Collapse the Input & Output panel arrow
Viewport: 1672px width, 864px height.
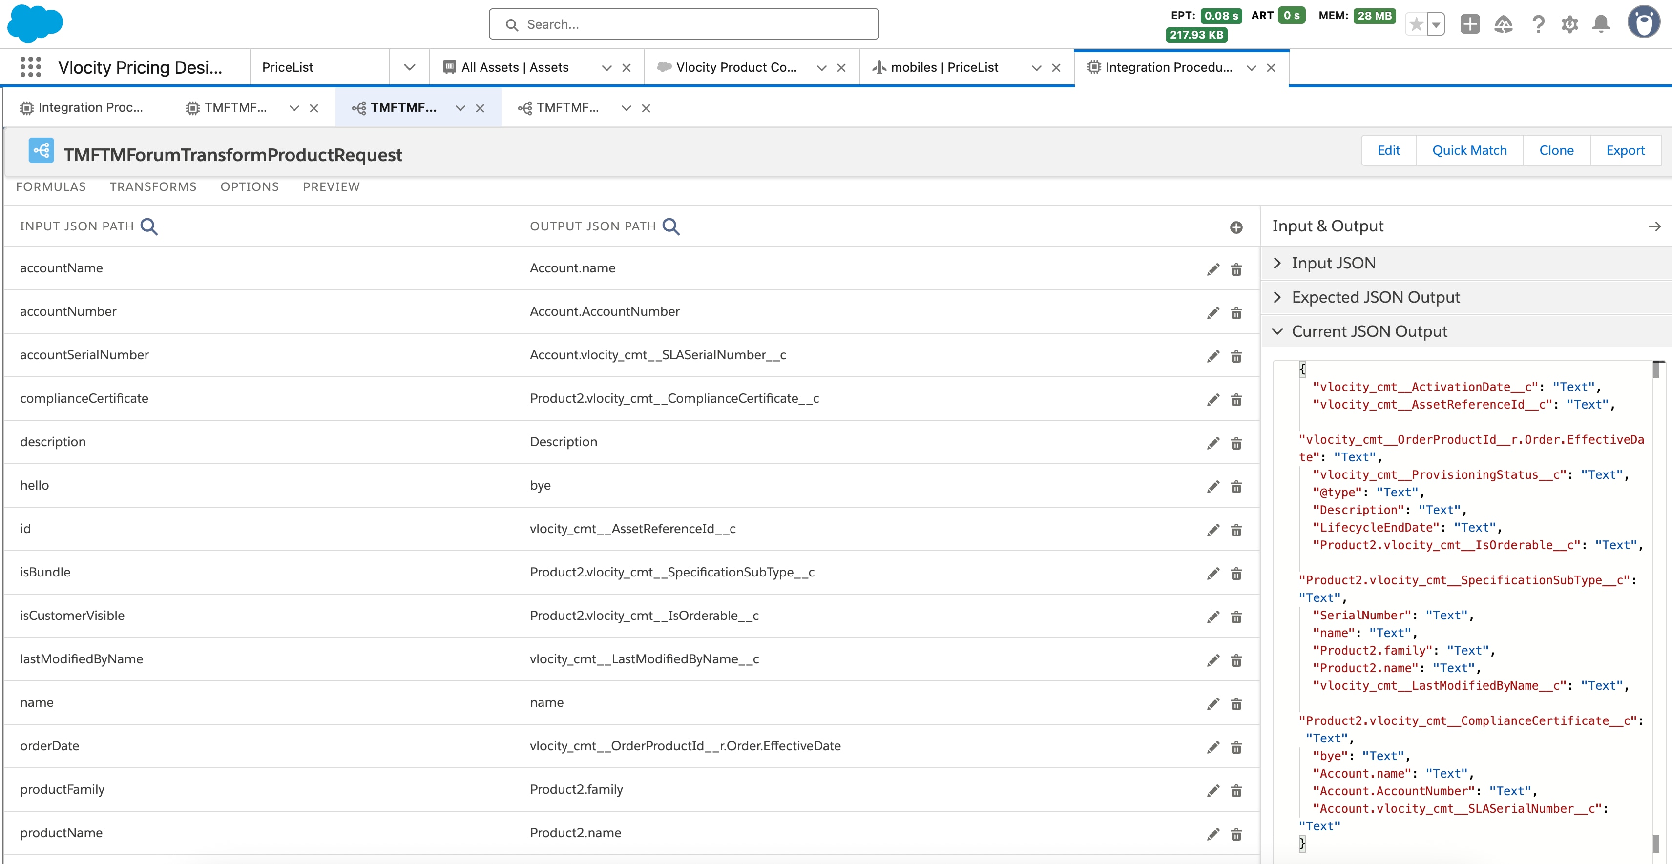tap(1654, 226)
